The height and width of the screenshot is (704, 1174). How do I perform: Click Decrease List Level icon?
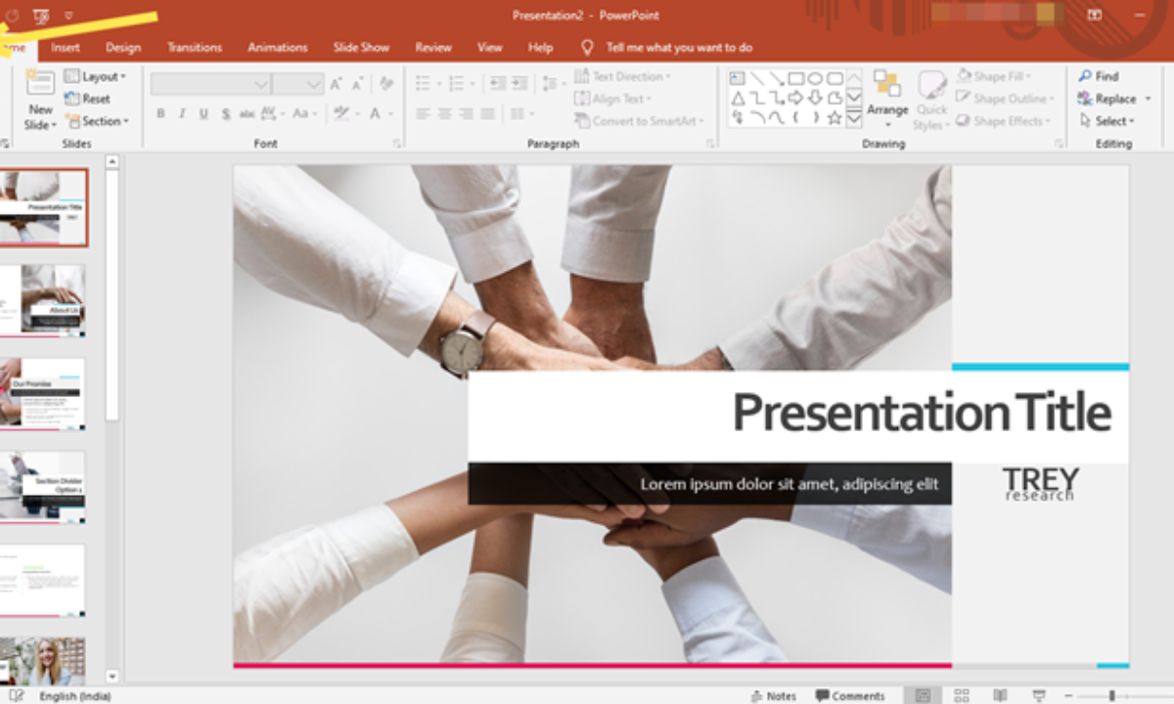pyautogui.click(x=497, y=84)
